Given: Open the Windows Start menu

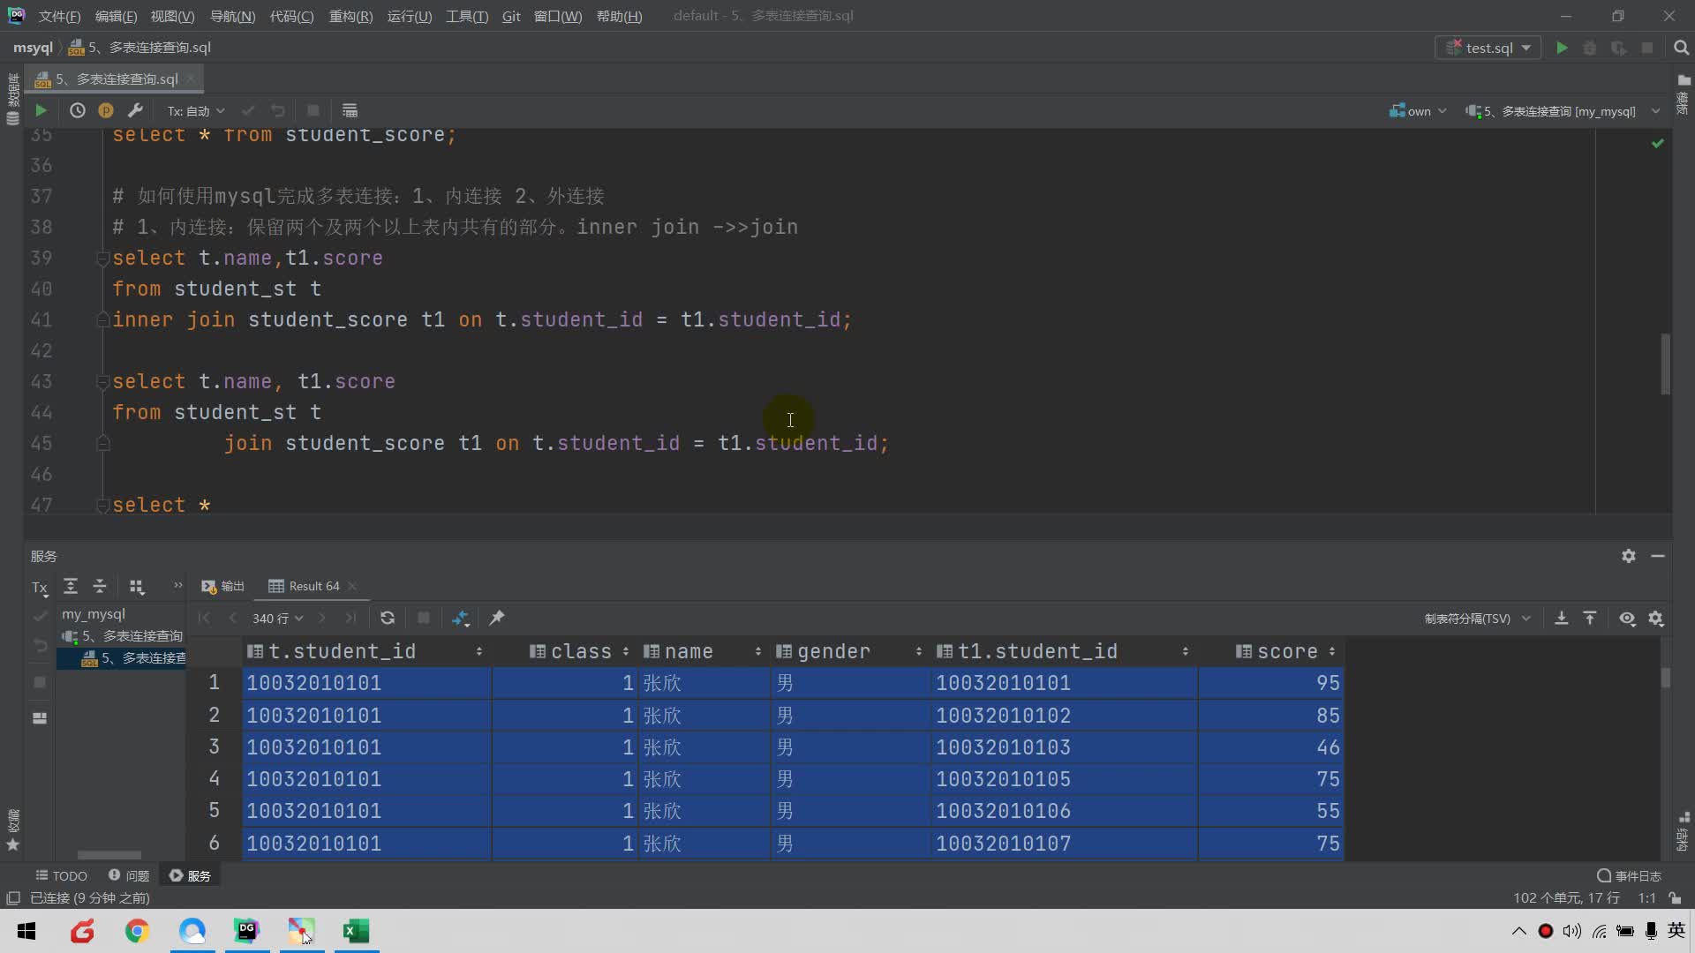Looking at the screenshot, I should (26, 930).
